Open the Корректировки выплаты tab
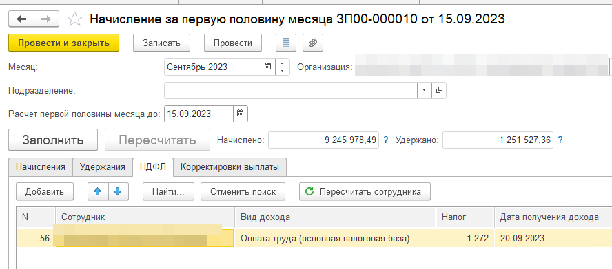Image resolution: width=612 pixels, height=269 pixels. 229,167
